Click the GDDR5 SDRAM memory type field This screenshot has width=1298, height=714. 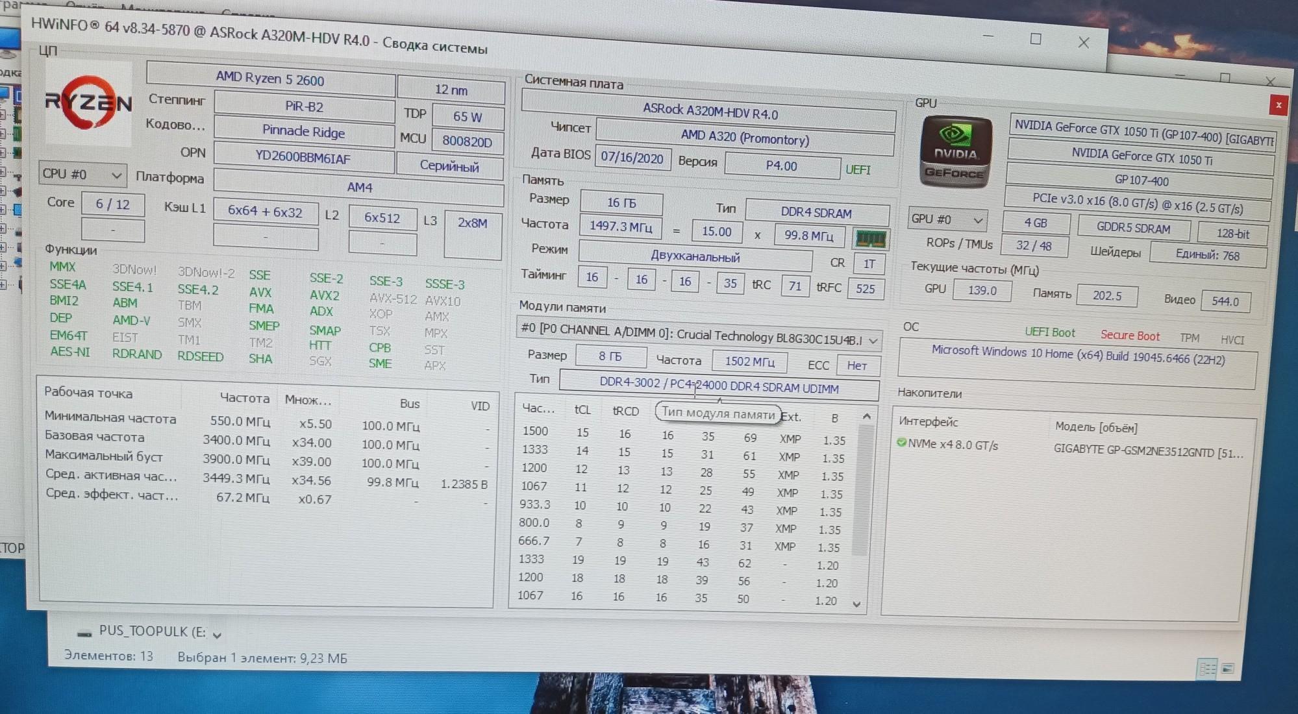pos(1134,228)
